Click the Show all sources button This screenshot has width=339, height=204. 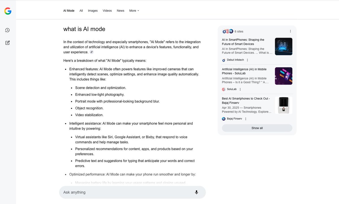(257, 128)
